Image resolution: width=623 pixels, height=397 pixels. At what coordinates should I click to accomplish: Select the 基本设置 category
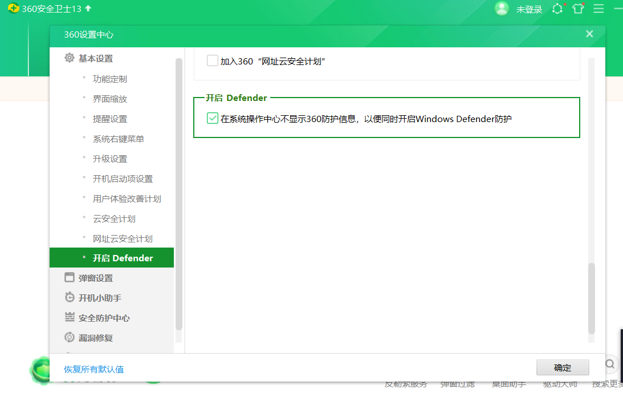[x=96, y=59]
